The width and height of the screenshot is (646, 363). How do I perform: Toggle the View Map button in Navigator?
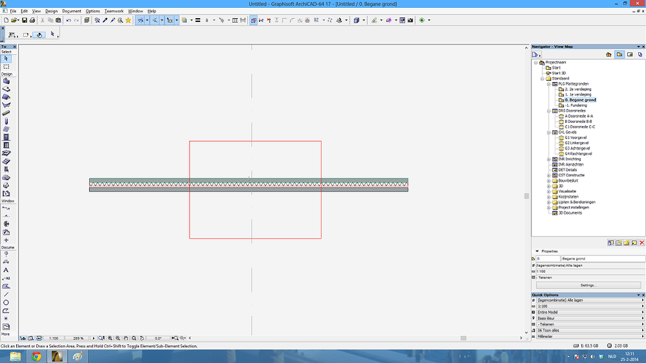[x=619, y=54]
